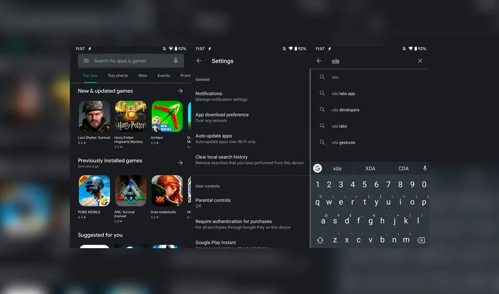499x294 pixels.
Task: Toggle the shift key on the keyboard
Action: (x=319, y=240)
